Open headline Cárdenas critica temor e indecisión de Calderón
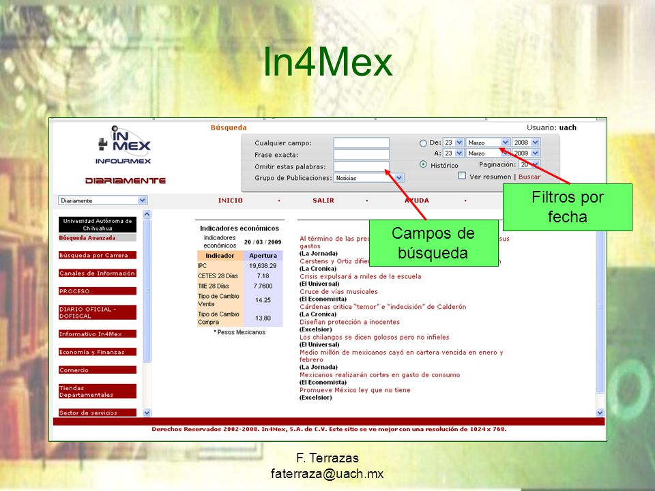The height and width of the screenshot is (491, 655). [x=383, y=307]
